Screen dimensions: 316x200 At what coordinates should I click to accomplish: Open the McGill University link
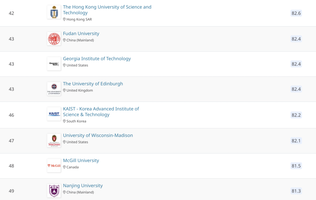click(x=81, y=160)
